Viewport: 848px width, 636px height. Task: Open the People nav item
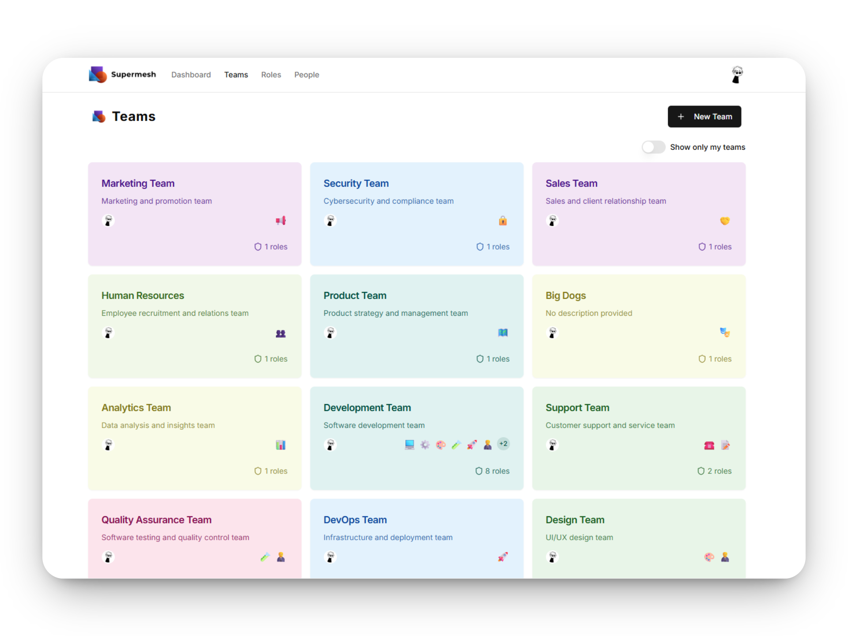[307, 75]
